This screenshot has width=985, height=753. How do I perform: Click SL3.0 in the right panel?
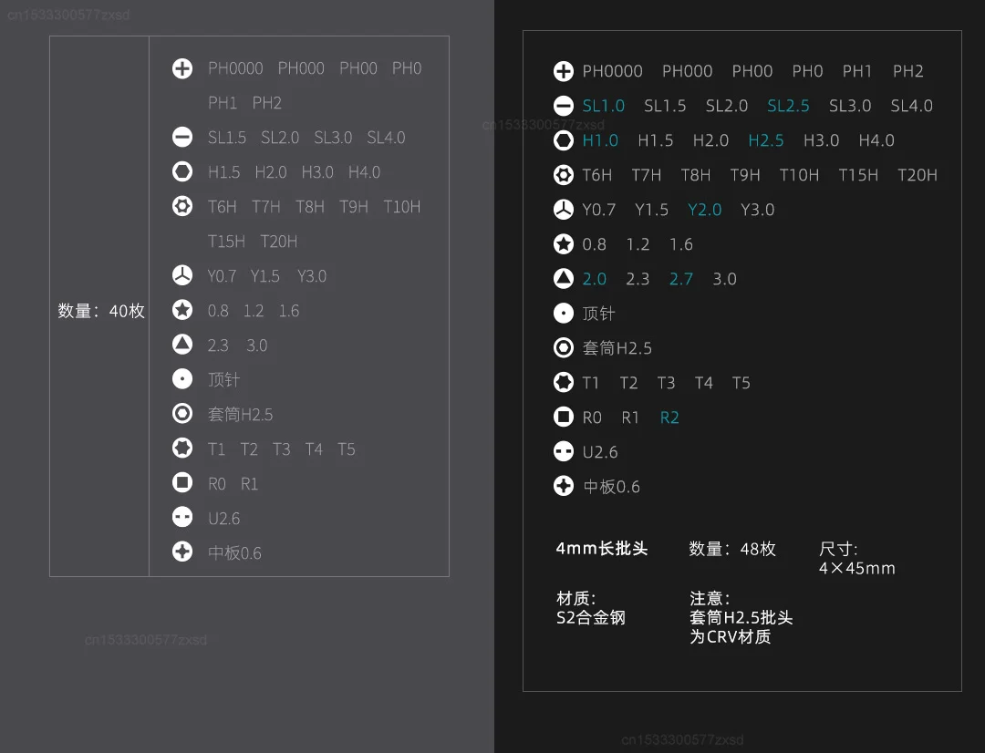click(850, 106)
